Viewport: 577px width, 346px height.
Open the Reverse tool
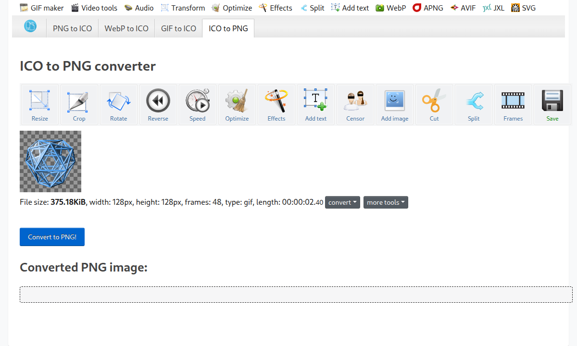coord(158,105)
